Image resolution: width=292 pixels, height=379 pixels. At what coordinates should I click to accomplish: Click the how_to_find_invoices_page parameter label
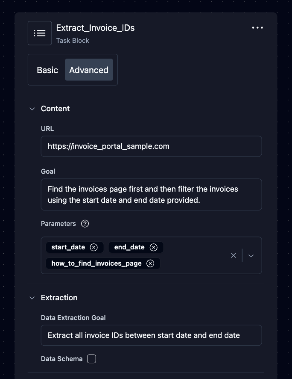coord(96,264)
